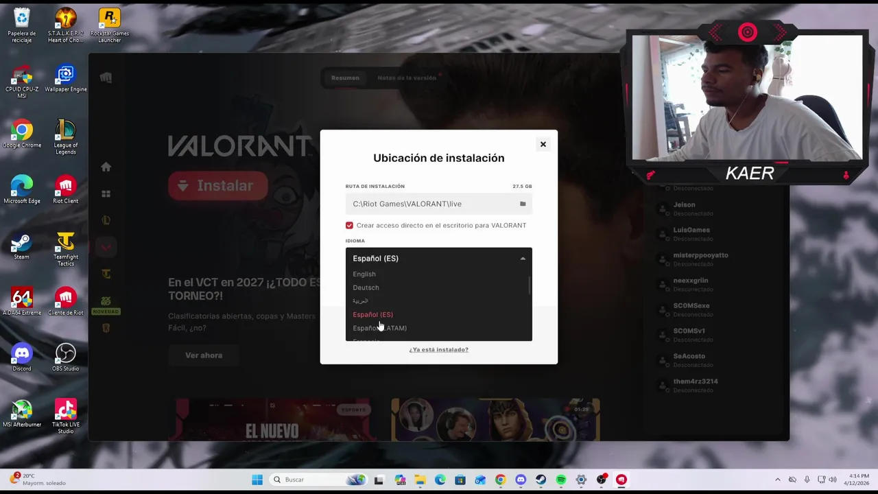Select Teamfight Tactics desktop icon
The height and width of the screenshot is (494, 878).
66,249
